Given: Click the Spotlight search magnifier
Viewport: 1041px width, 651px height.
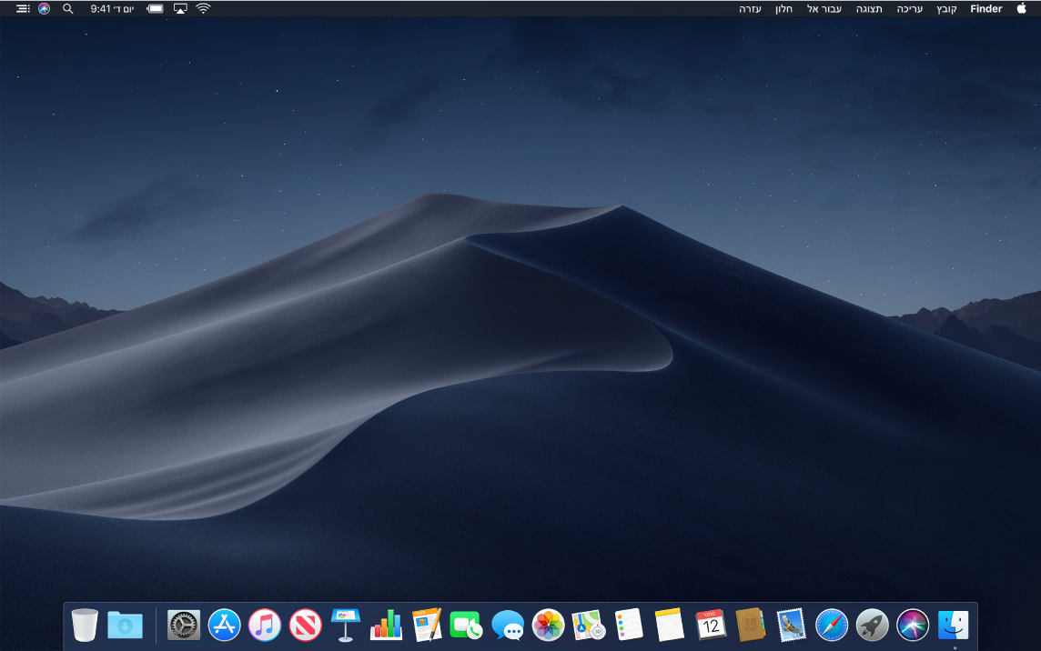Looking at the screenshot, I should pyautogui.click(x=67, y=8).
